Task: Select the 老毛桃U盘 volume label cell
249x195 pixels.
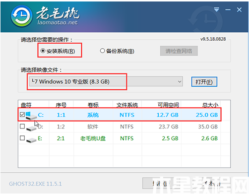Action: click(x=93, y=138)
